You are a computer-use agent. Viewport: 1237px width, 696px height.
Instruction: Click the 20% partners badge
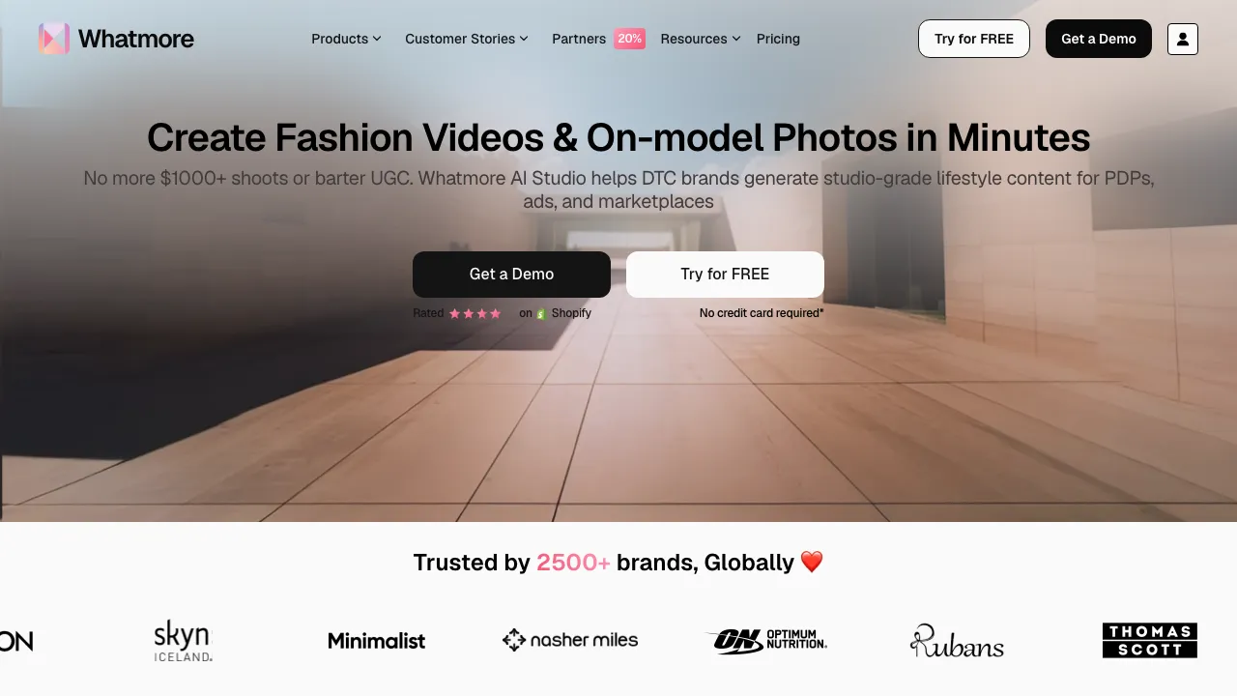(x=630, y=39)
